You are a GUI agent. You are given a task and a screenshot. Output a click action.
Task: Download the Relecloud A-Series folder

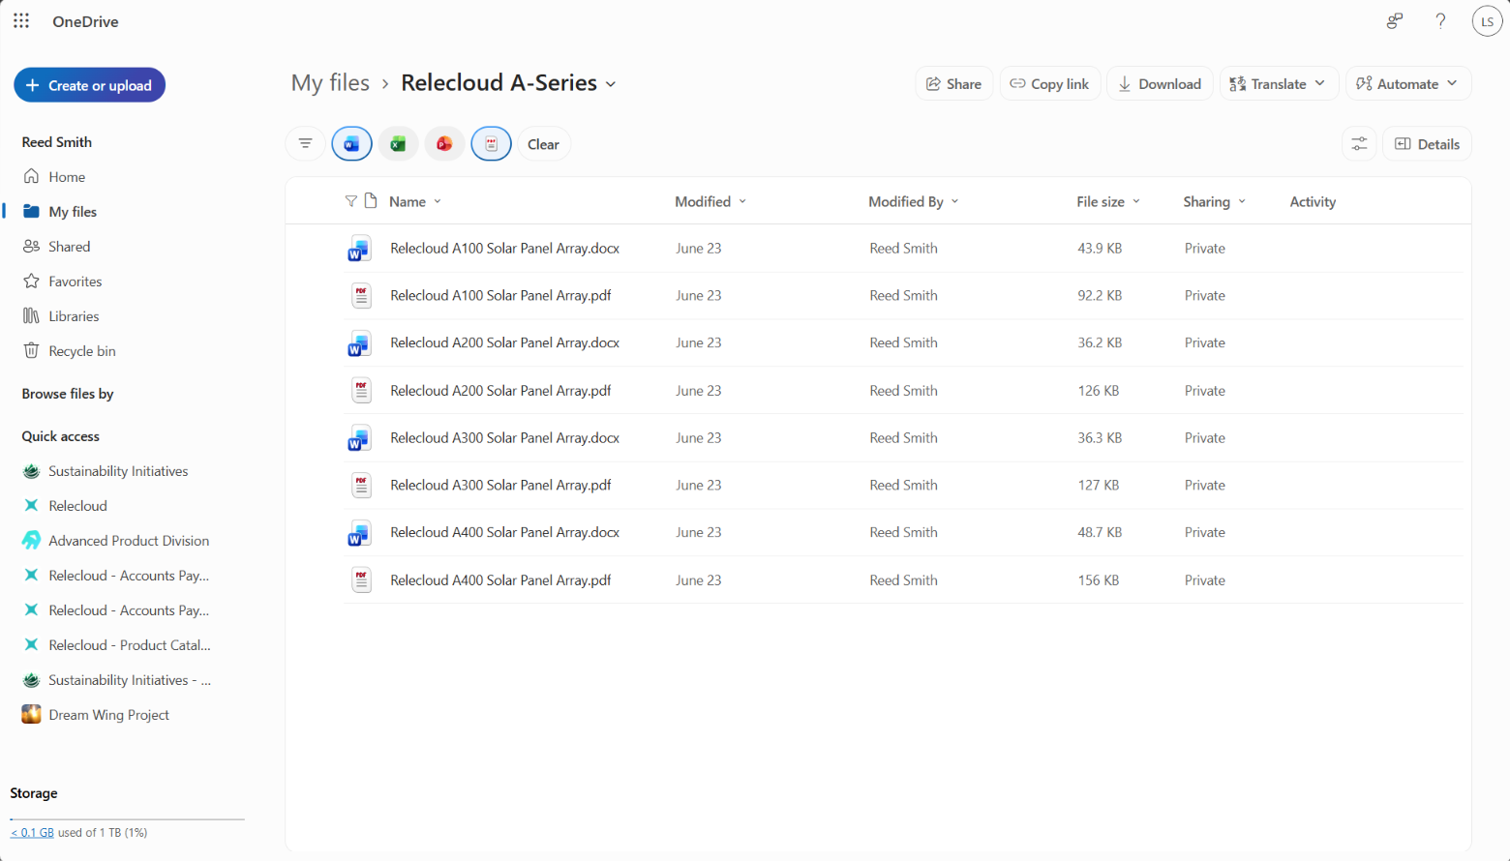pos(1160,84)
